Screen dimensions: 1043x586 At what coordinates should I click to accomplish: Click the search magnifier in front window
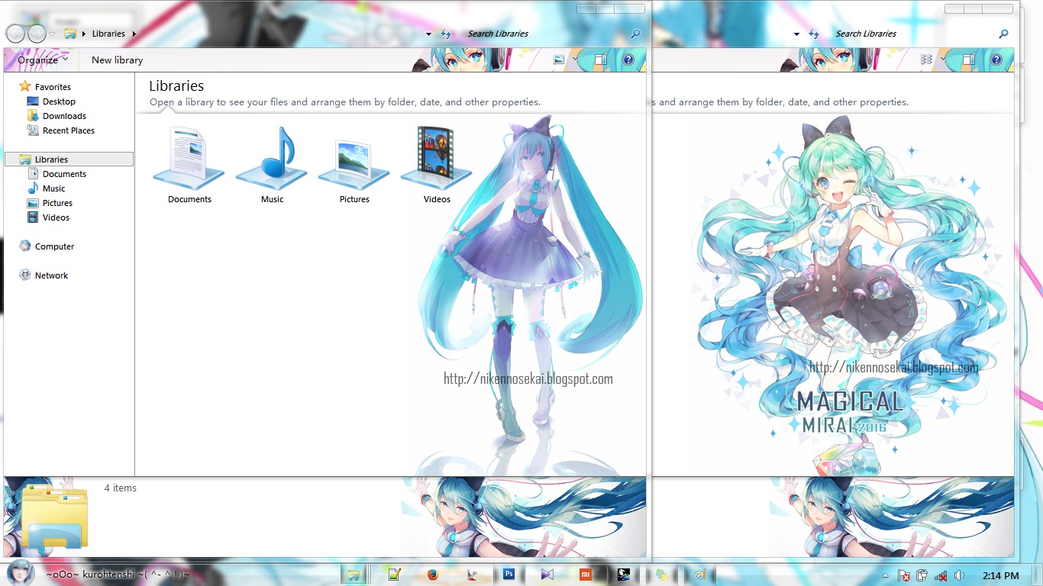point(635,34)
